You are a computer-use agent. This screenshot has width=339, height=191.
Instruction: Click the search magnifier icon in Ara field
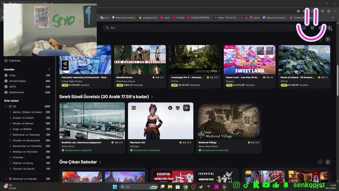pos(107,28)
